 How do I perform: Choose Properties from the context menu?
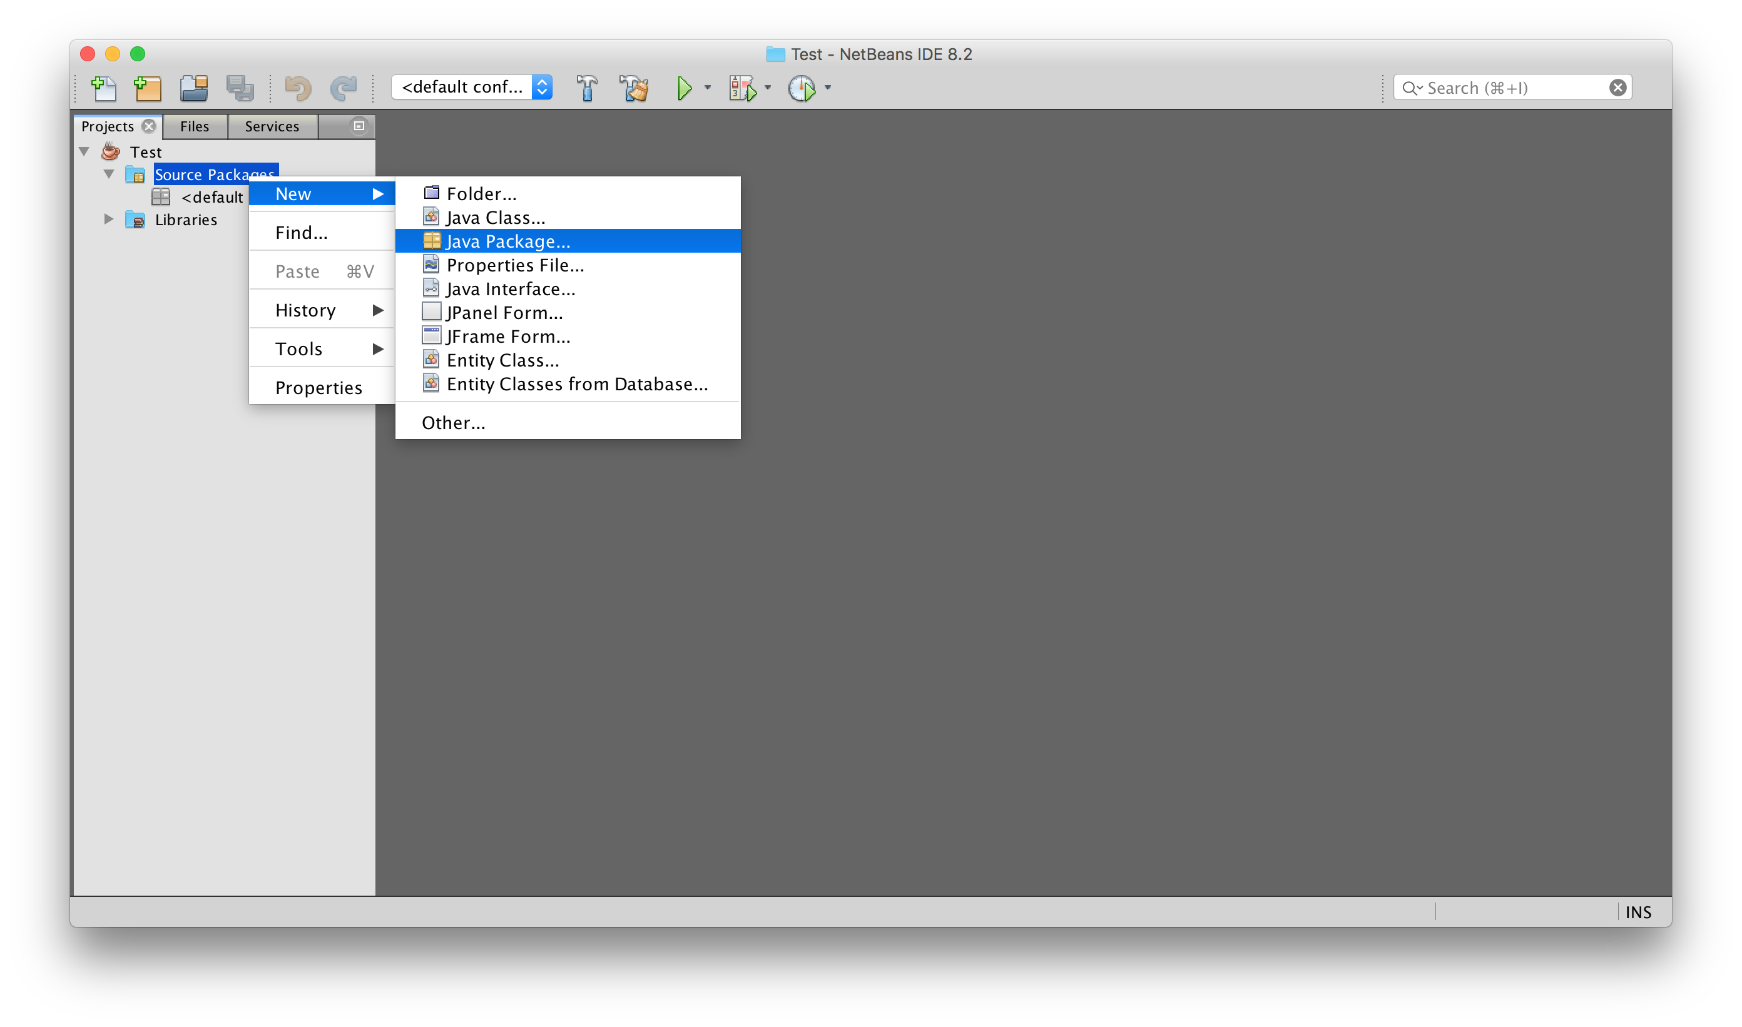(322, 388)
